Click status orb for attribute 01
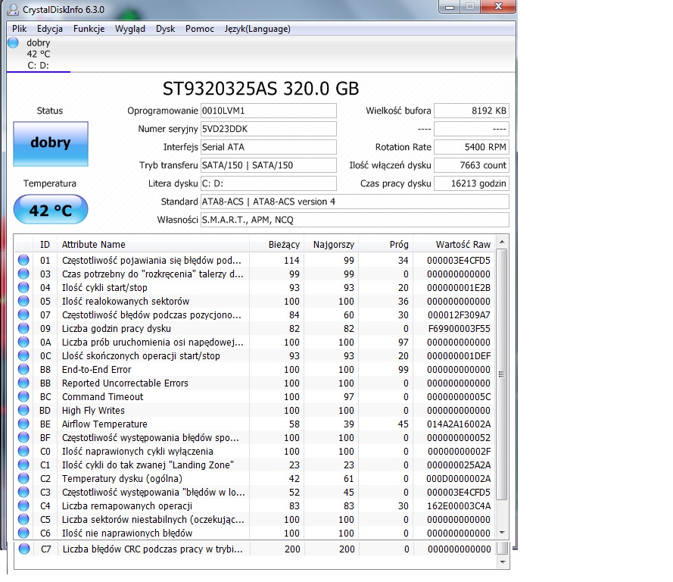This screenshot has height=582, width=673. [x=23, y=260]
